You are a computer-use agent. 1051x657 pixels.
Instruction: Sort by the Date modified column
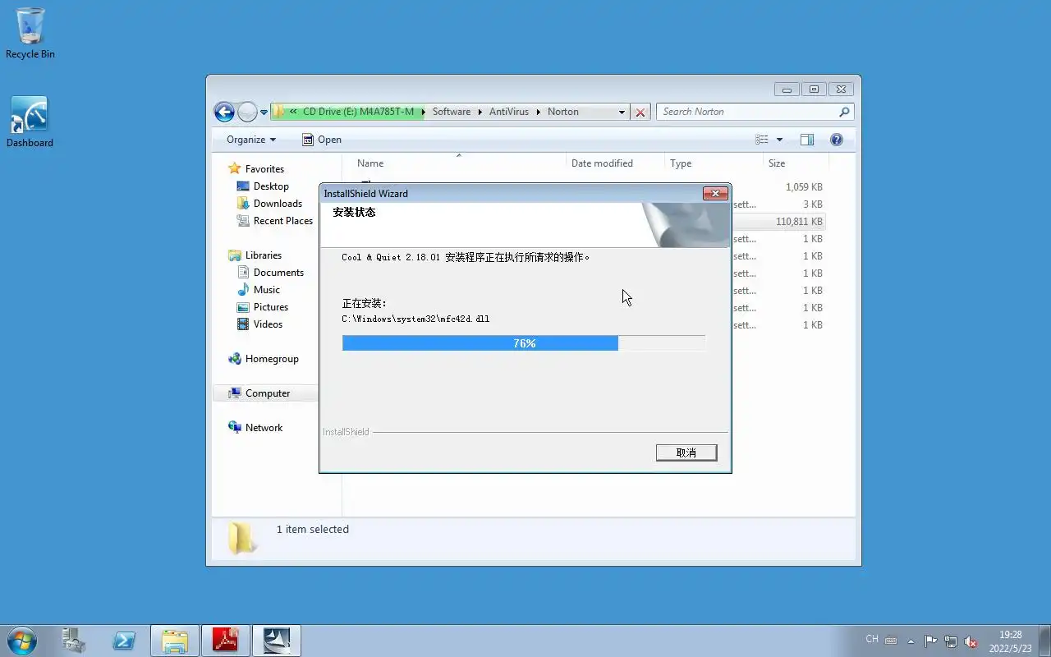602,163
